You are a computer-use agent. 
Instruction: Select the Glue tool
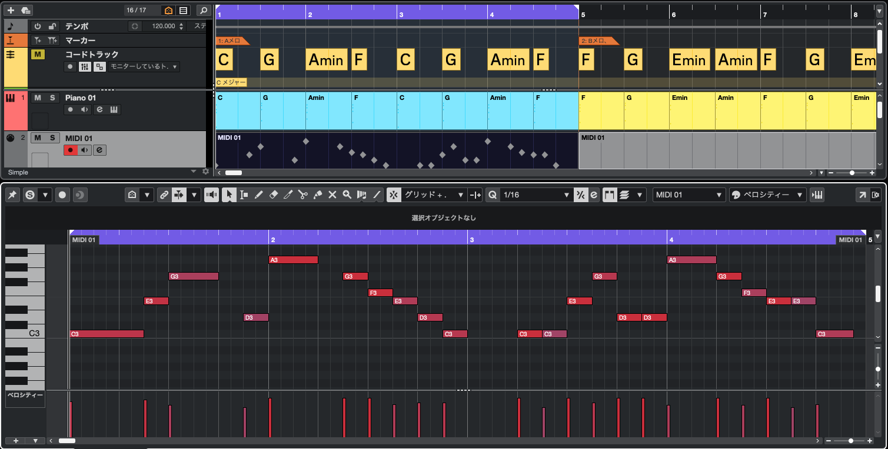click(317, 195)
